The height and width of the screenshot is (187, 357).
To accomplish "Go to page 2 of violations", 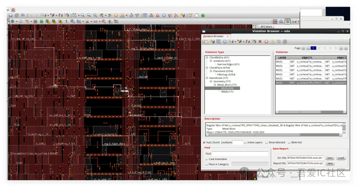I will tap(319, 48).
